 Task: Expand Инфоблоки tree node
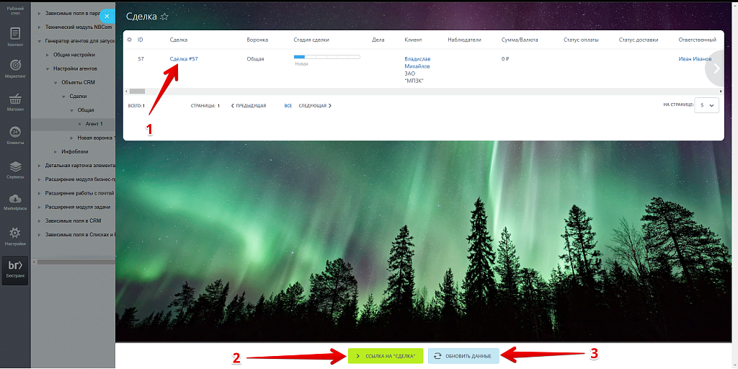tap(55, 151)
